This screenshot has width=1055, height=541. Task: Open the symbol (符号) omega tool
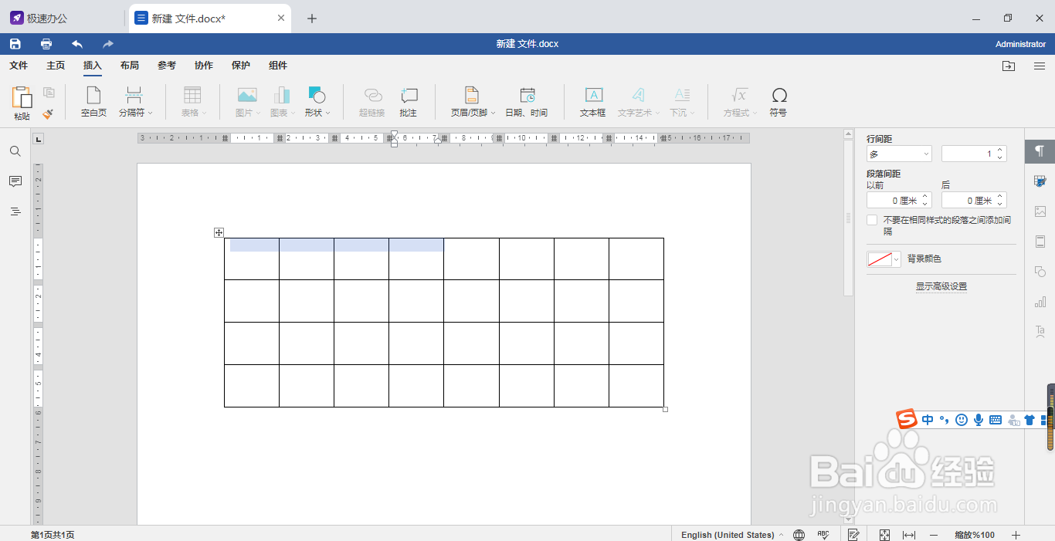[x=779, y=102]
